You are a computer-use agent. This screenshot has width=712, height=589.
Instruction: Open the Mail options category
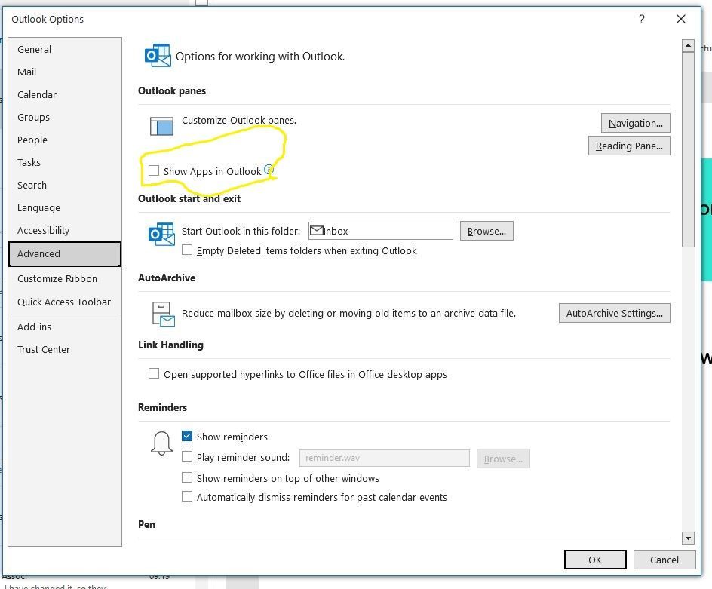tap(65, 72)
